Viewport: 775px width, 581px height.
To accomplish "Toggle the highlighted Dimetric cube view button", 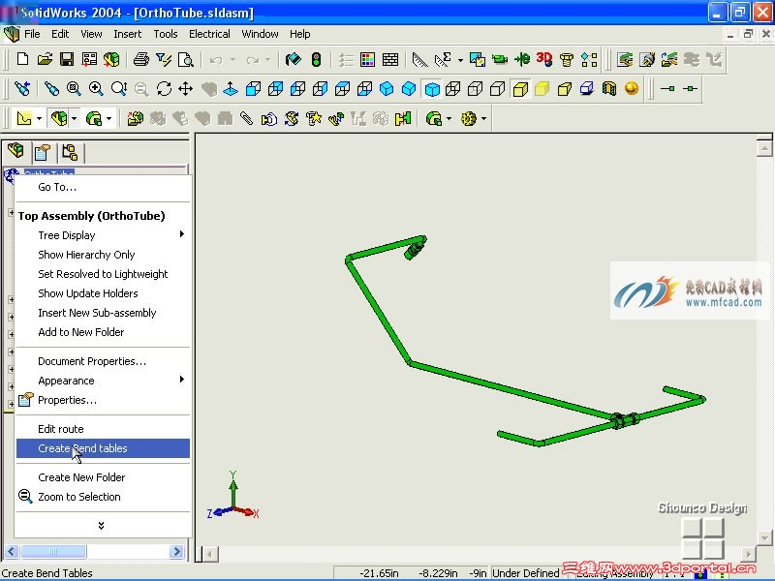I will click(432, 89).
